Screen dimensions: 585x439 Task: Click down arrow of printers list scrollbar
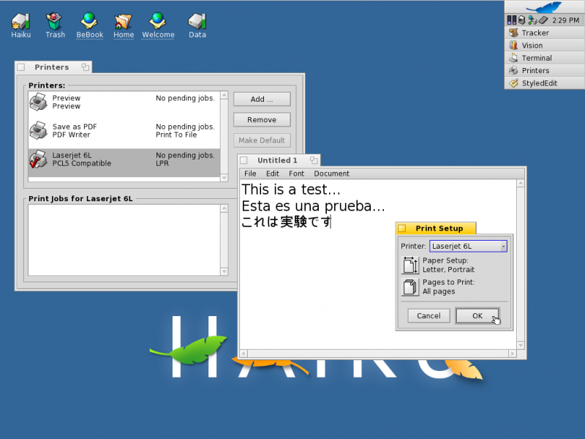224,178
